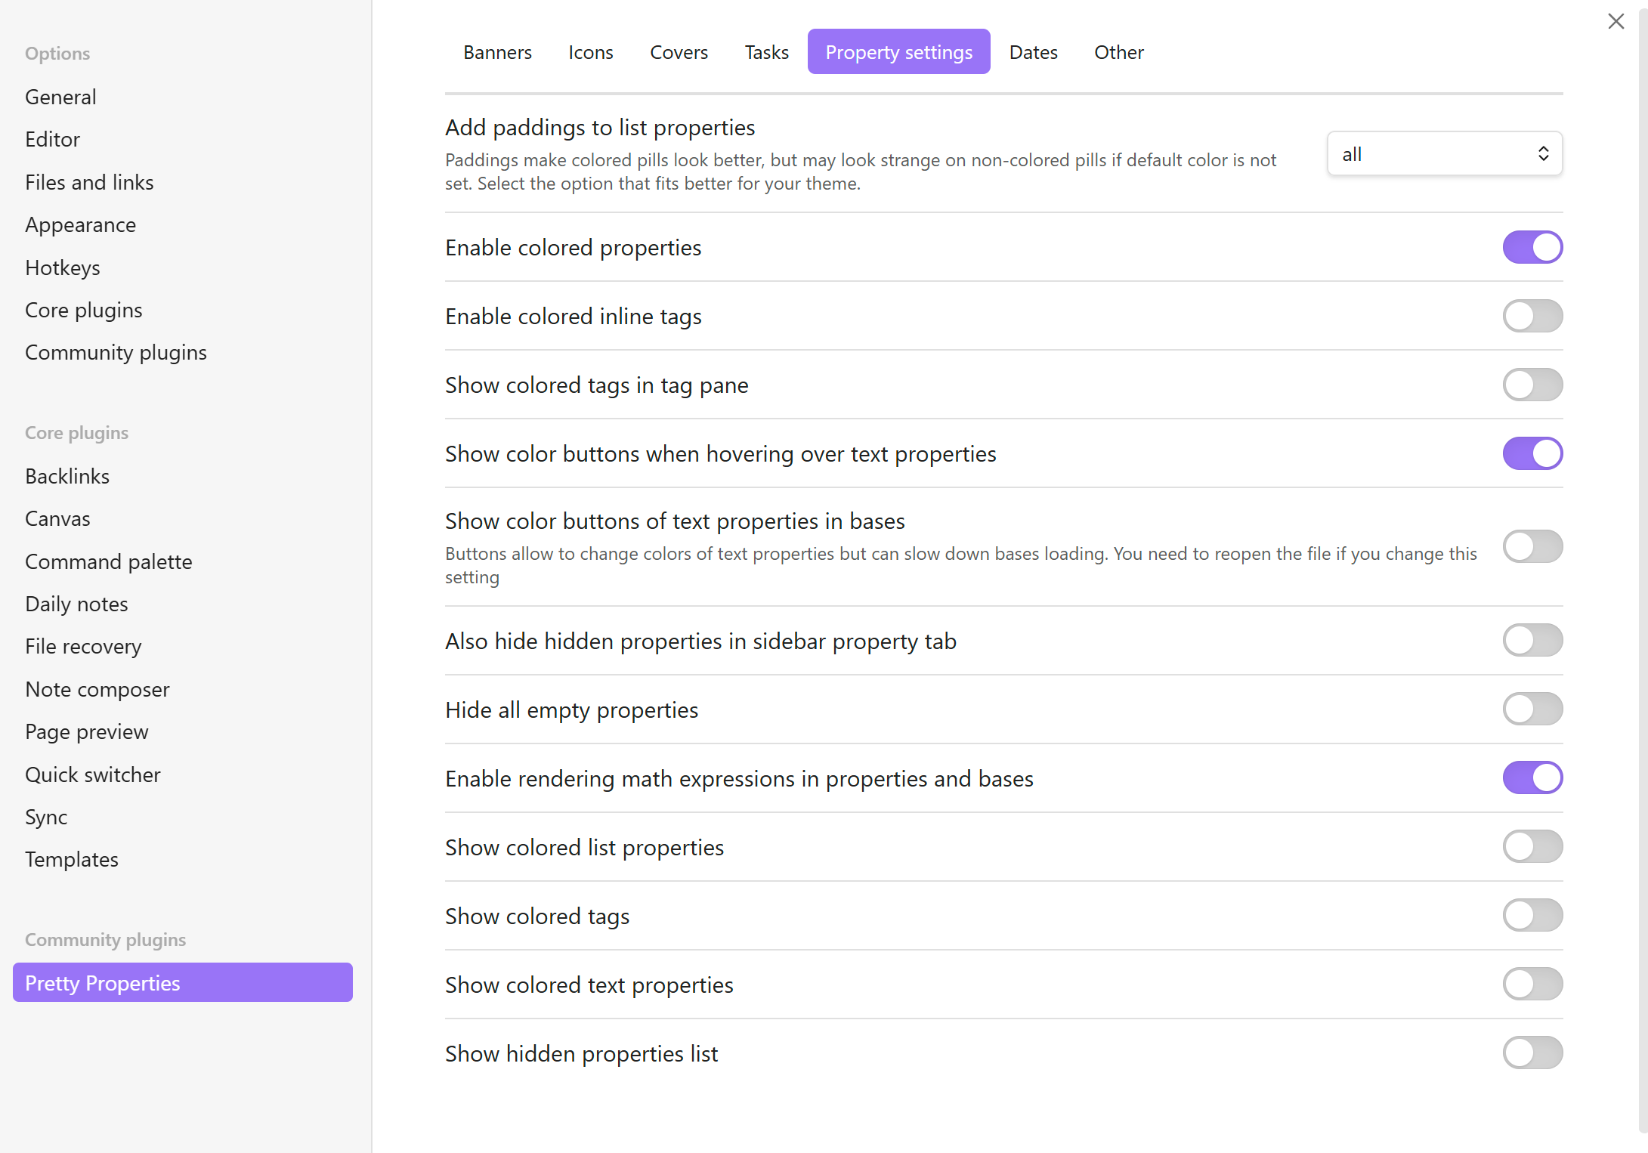Select the Dates tab
The image size is (1648, 1153).
[x=1033, y=52]
